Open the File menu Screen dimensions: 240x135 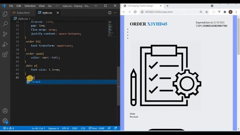click(11, 6)
